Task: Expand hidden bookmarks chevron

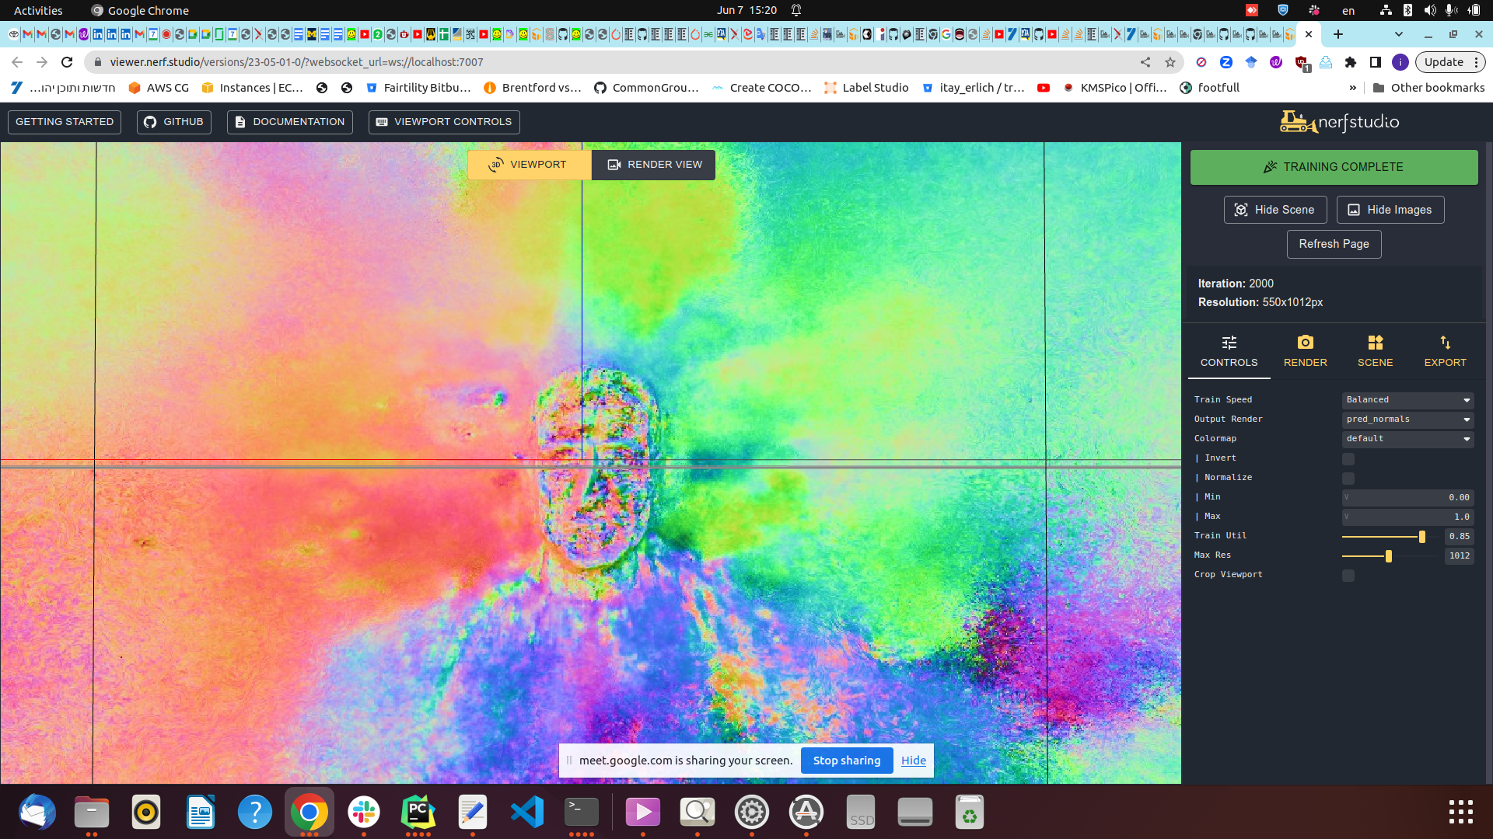Action: [x=1353, y=88]
